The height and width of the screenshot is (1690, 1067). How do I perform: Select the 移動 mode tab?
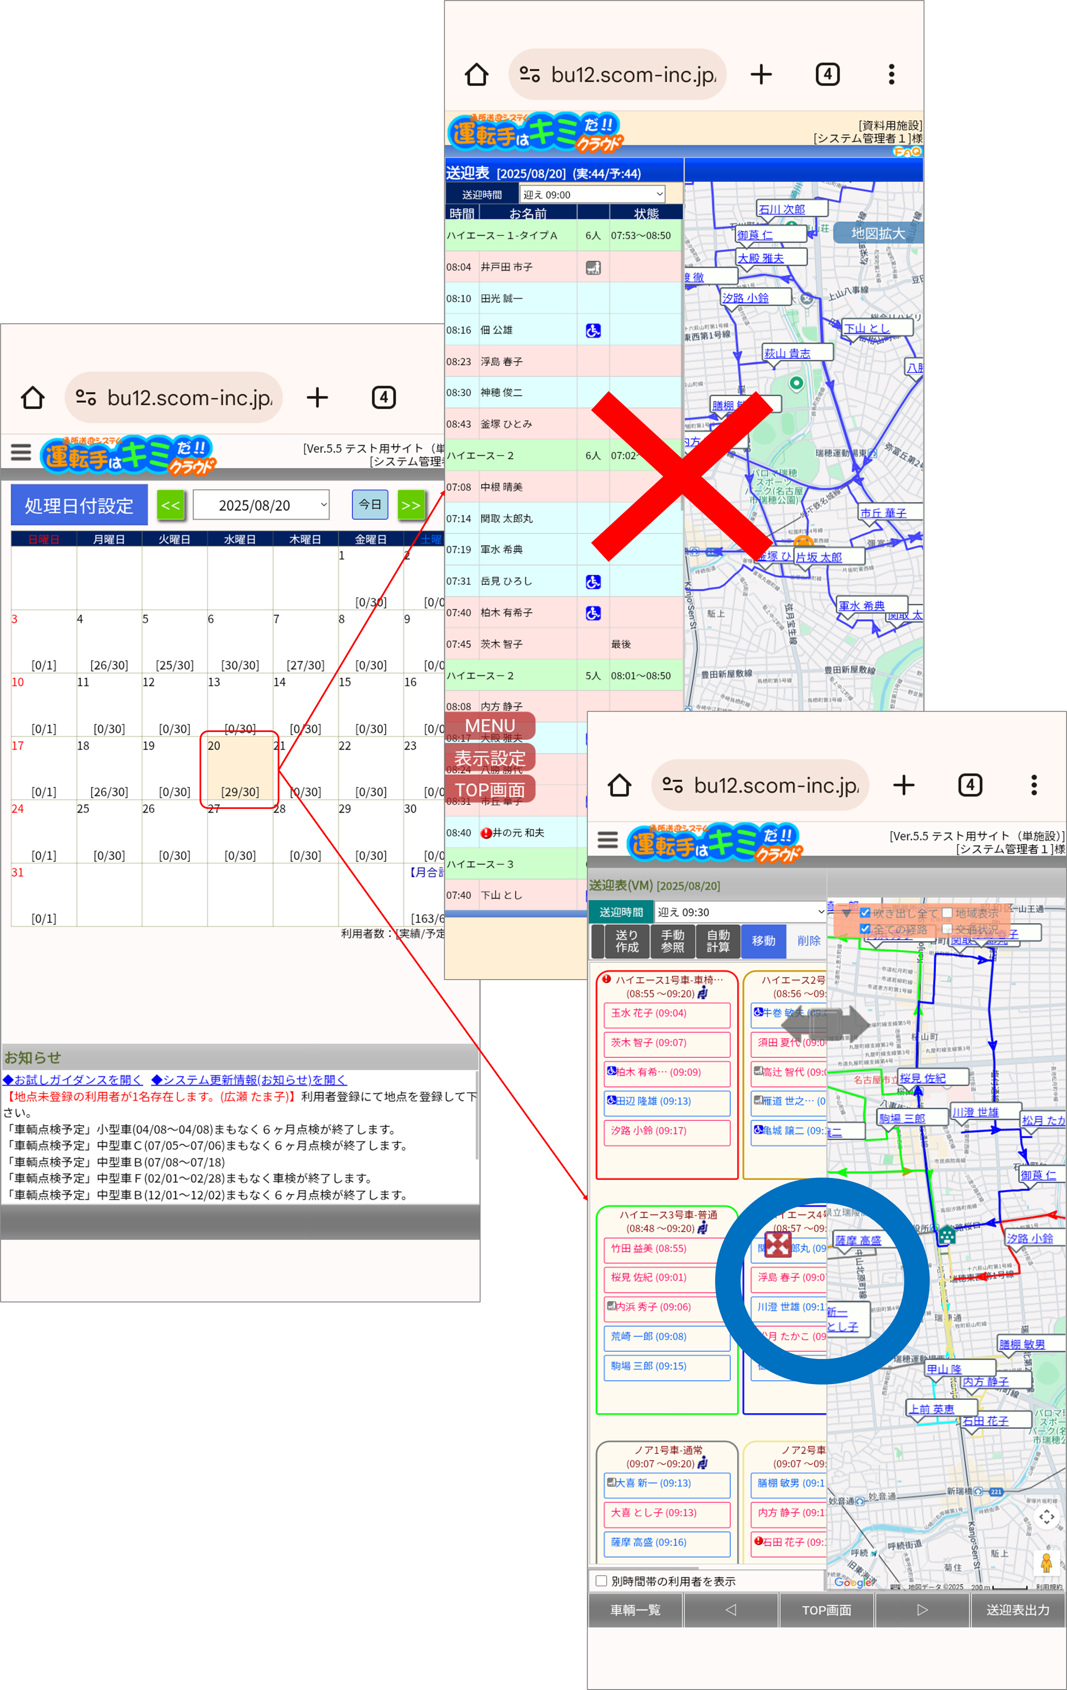pyautogui.click(x=763, y=940)
